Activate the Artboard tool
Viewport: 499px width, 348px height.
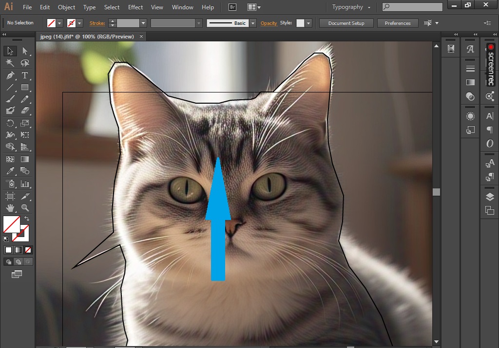[x=10, y=196]
